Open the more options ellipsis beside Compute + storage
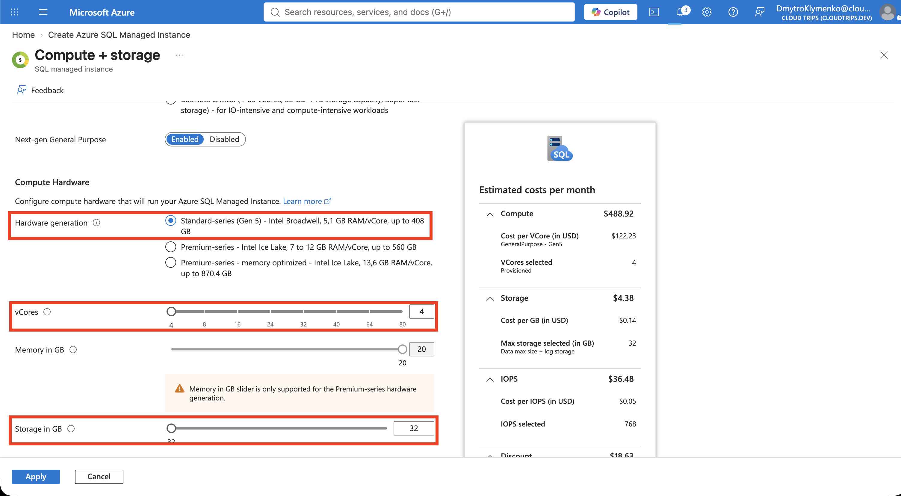This screenshot has height=496, width=901. [179, 55]
